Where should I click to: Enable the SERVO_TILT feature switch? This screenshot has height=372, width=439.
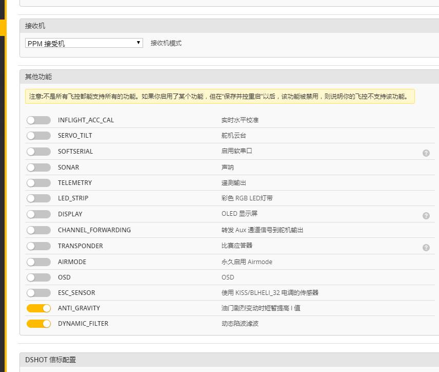click(x=38, y=136)
